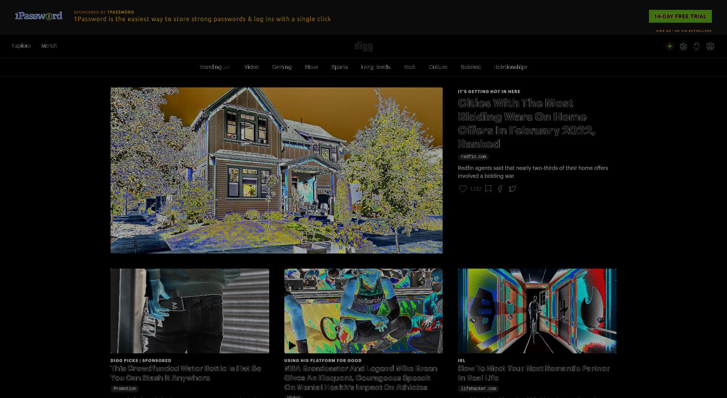Click the 14-Day Free Trial button
The width and height of the screenshot is (727, 398).
[680, 16]
